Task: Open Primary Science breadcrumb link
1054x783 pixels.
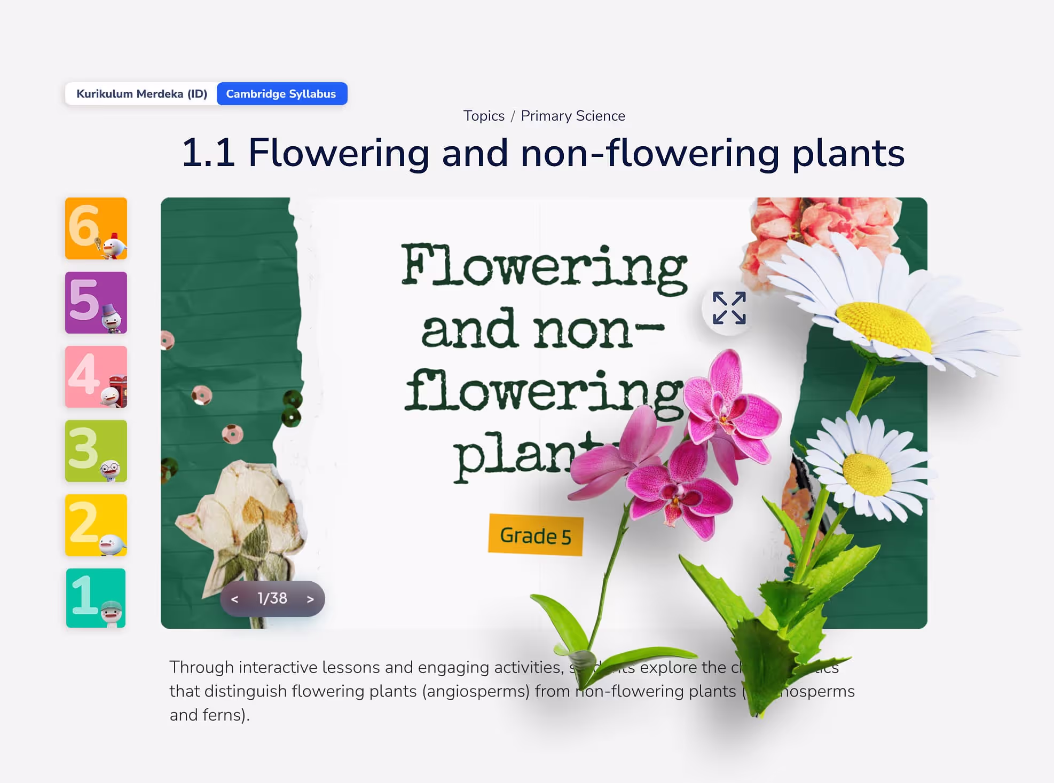Action: pyautogui.click(x=573, y=116)
